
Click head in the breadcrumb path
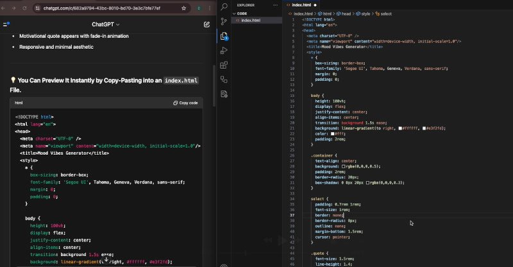346,13
